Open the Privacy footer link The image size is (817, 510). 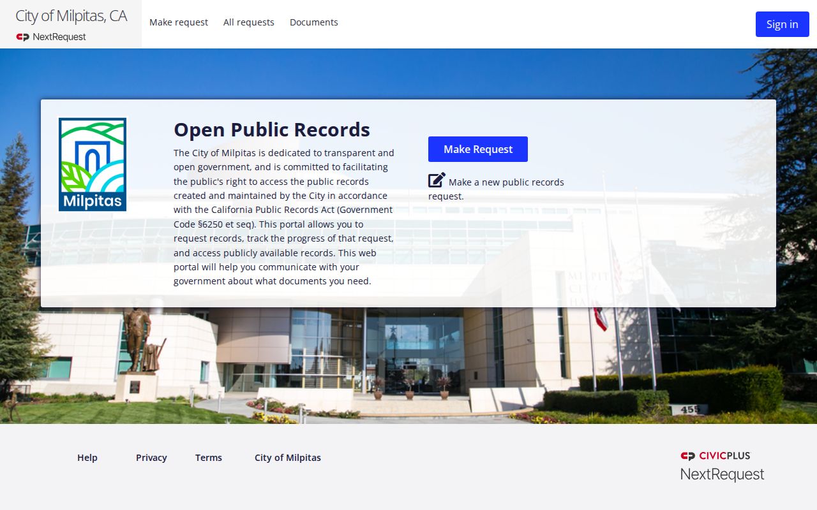(151, 458)
